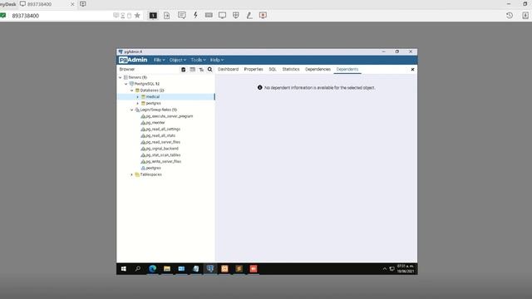Switch to the Dashboard tab
Screen dimensions: 532x299
[228, 69]
